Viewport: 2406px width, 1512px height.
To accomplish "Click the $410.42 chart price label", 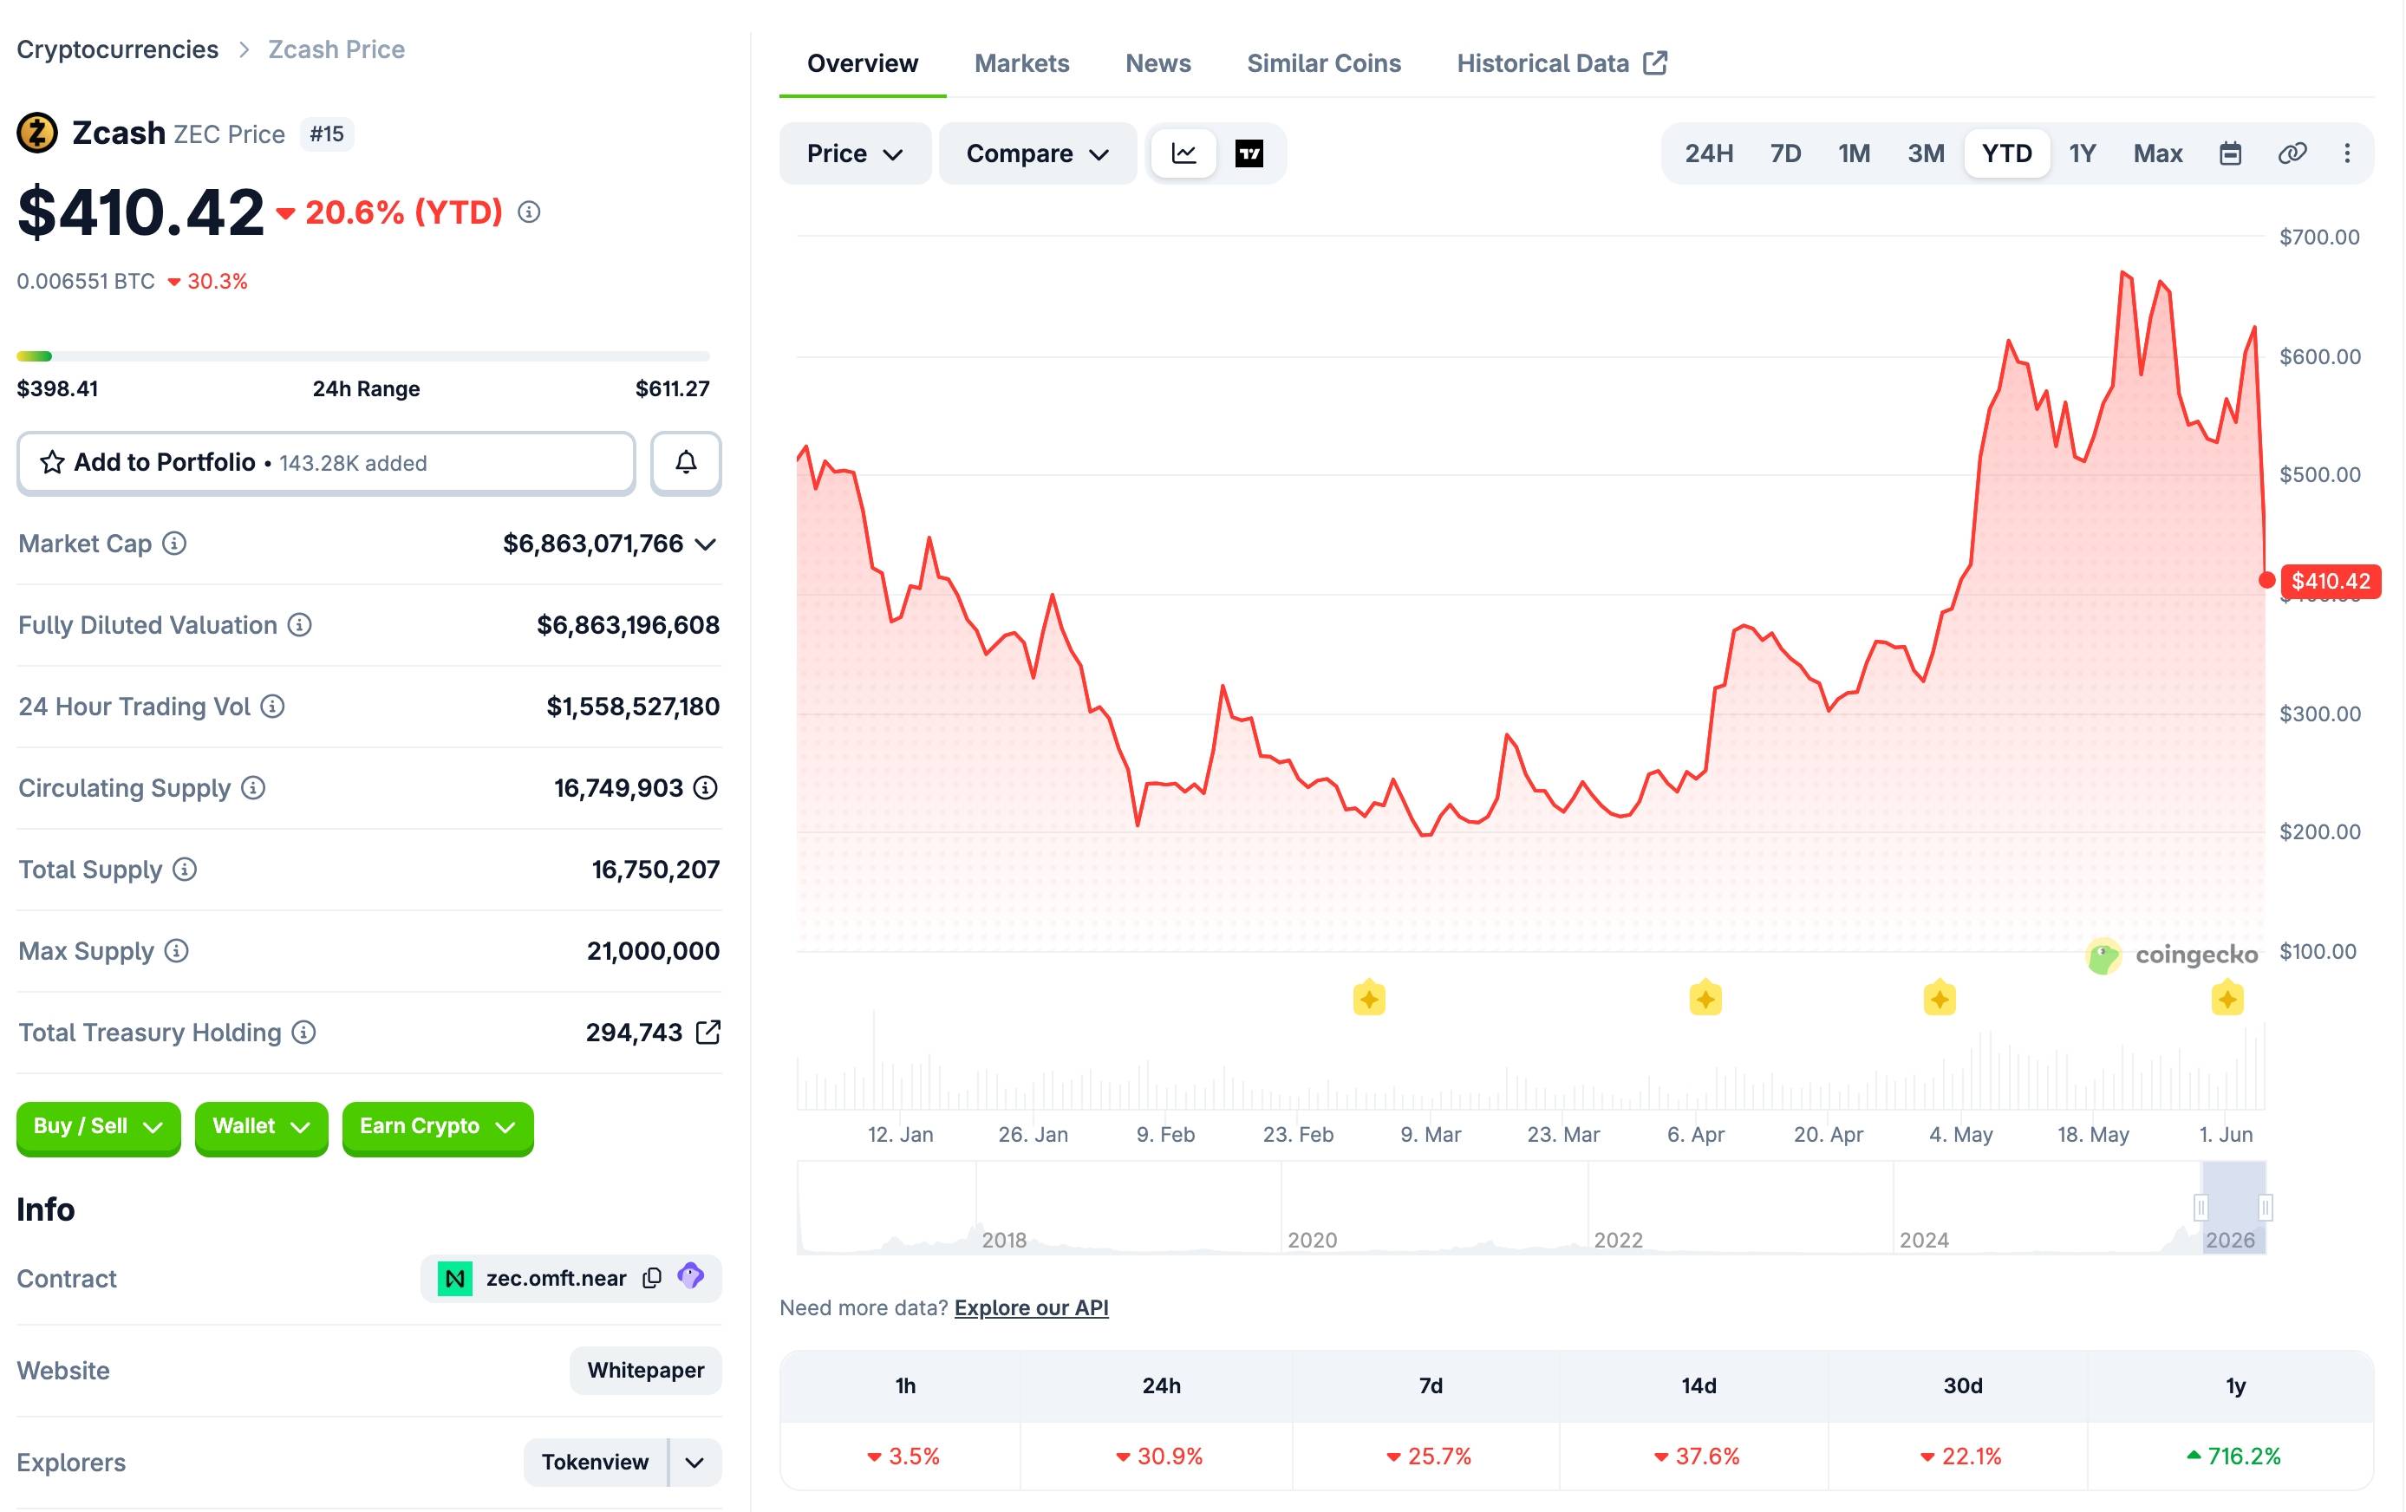I will coord(2330,582).
